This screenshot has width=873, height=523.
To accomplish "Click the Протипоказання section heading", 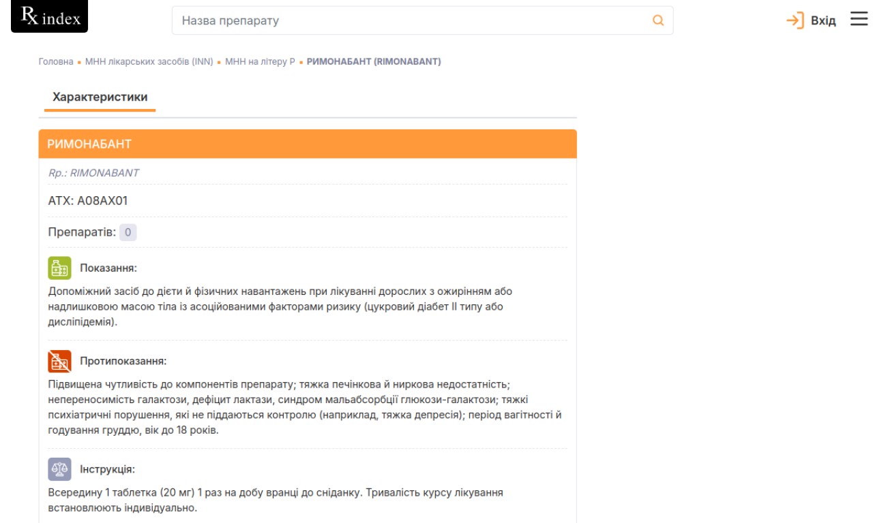I will 123,361.
